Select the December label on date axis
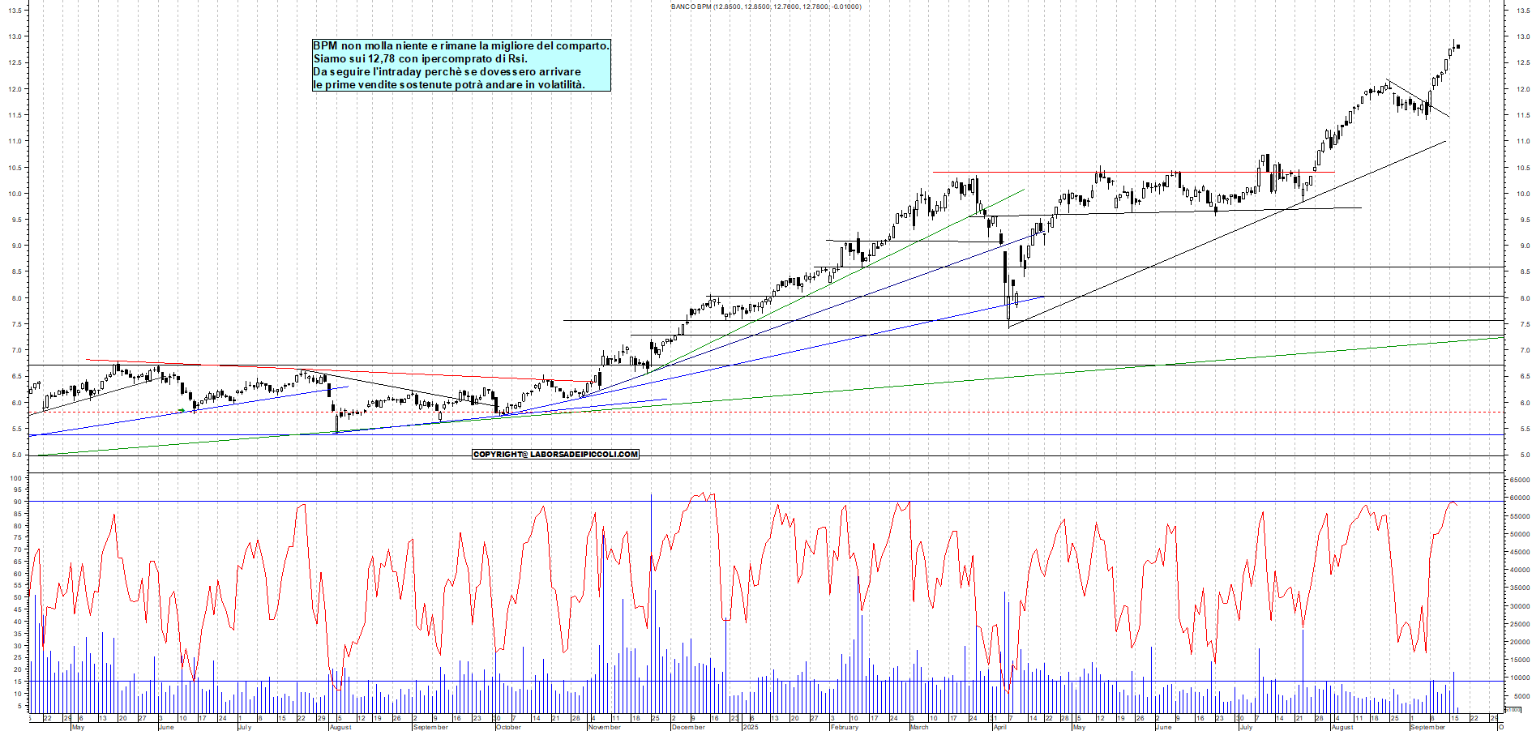Image resolution: width=1532 pixels, height=731 pixels. 688,727
